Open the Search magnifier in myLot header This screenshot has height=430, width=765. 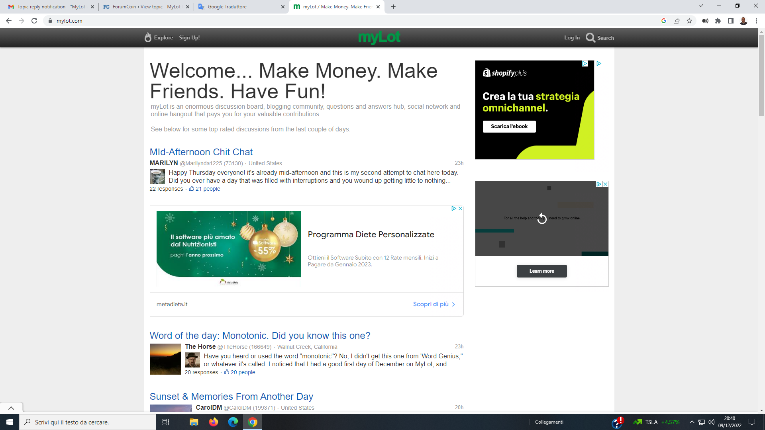(590, 38)
